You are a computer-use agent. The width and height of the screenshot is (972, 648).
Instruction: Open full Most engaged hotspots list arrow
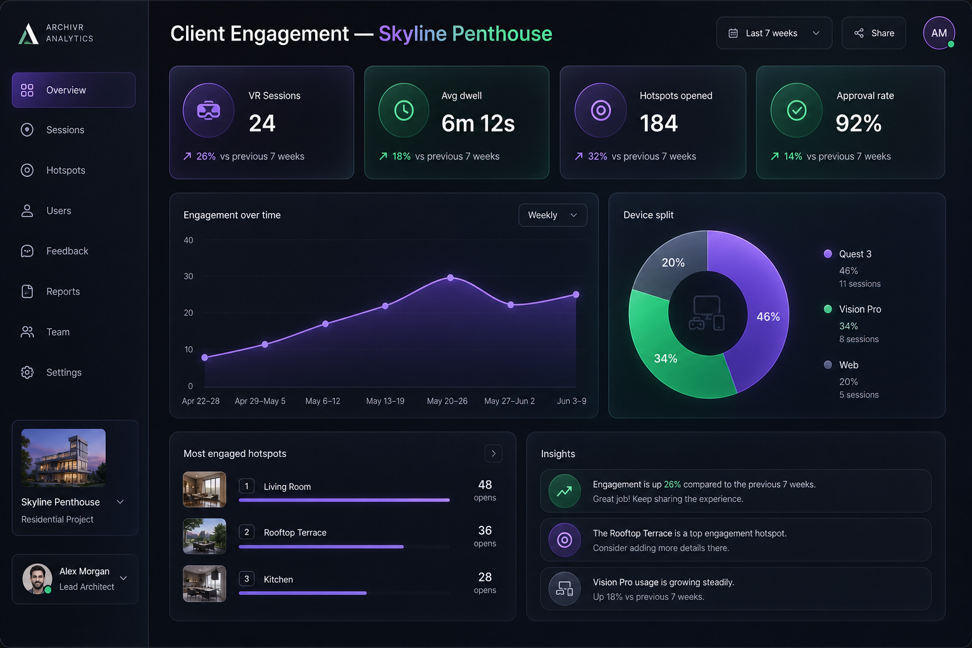coord(494,454)
